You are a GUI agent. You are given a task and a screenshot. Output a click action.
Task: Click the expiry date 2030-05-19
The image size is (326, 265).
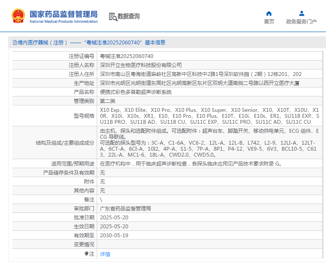pos(114,235)
